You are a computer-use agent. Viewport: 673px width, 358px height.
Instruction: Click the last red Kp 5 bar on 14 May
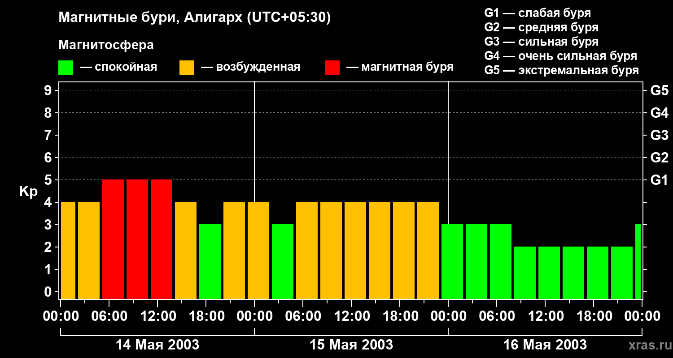coord(162,239)
